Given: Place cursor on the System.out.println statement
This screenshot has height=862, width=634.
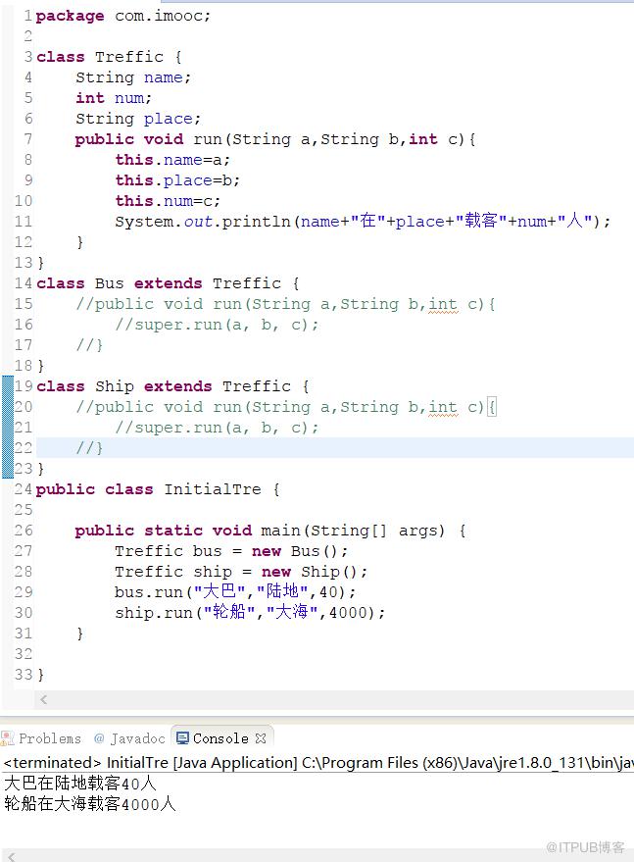Looking at the screenshot, I should tap(362, 221).
